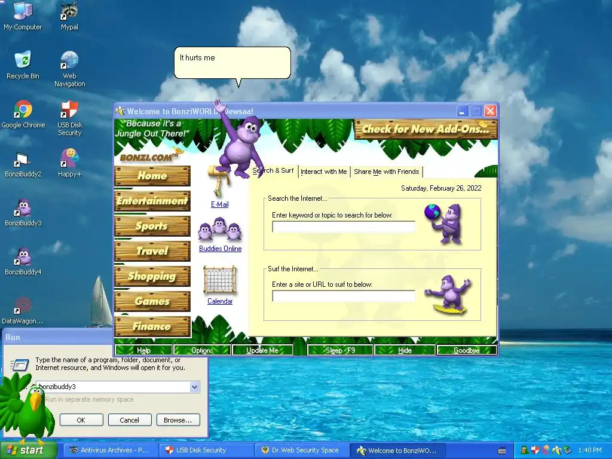Open the Finance wooden sign menu

click(x=152, y=326)
